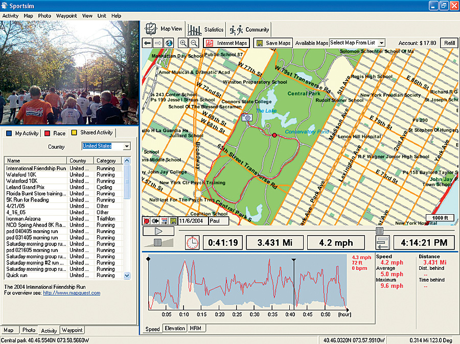Viewport: 460px width, 344px height.
Task: Toggle the blue My Activity square
Action: [x=9, y=133]
